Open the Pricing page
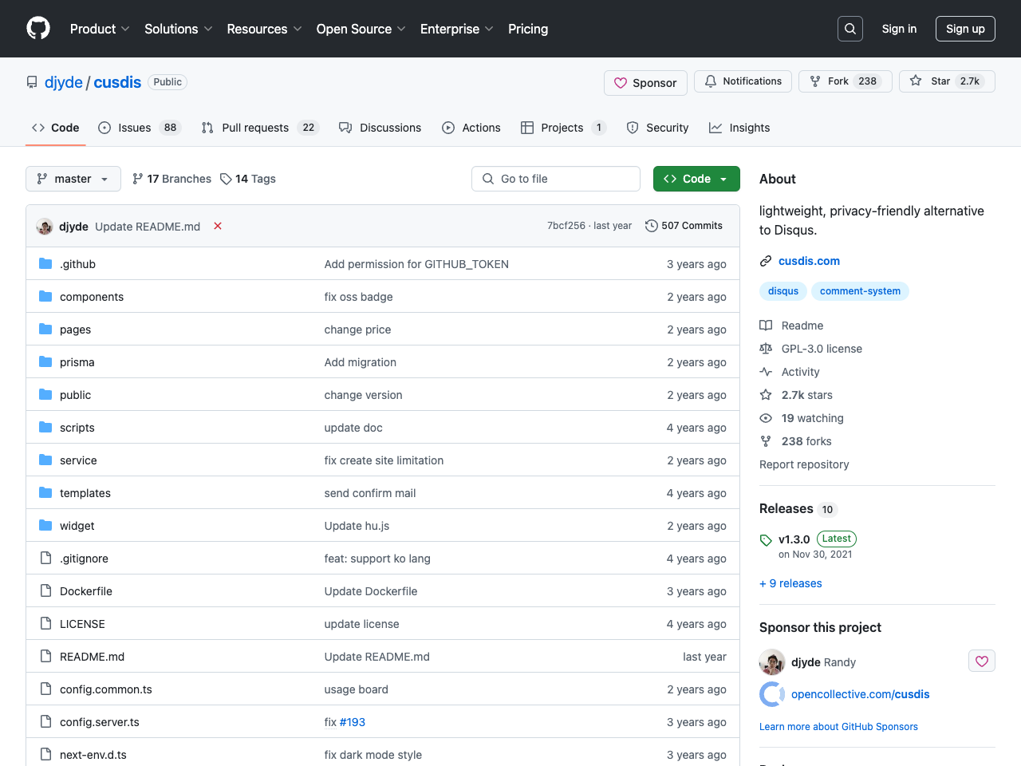1021x766 pixels. coord(528,29)
